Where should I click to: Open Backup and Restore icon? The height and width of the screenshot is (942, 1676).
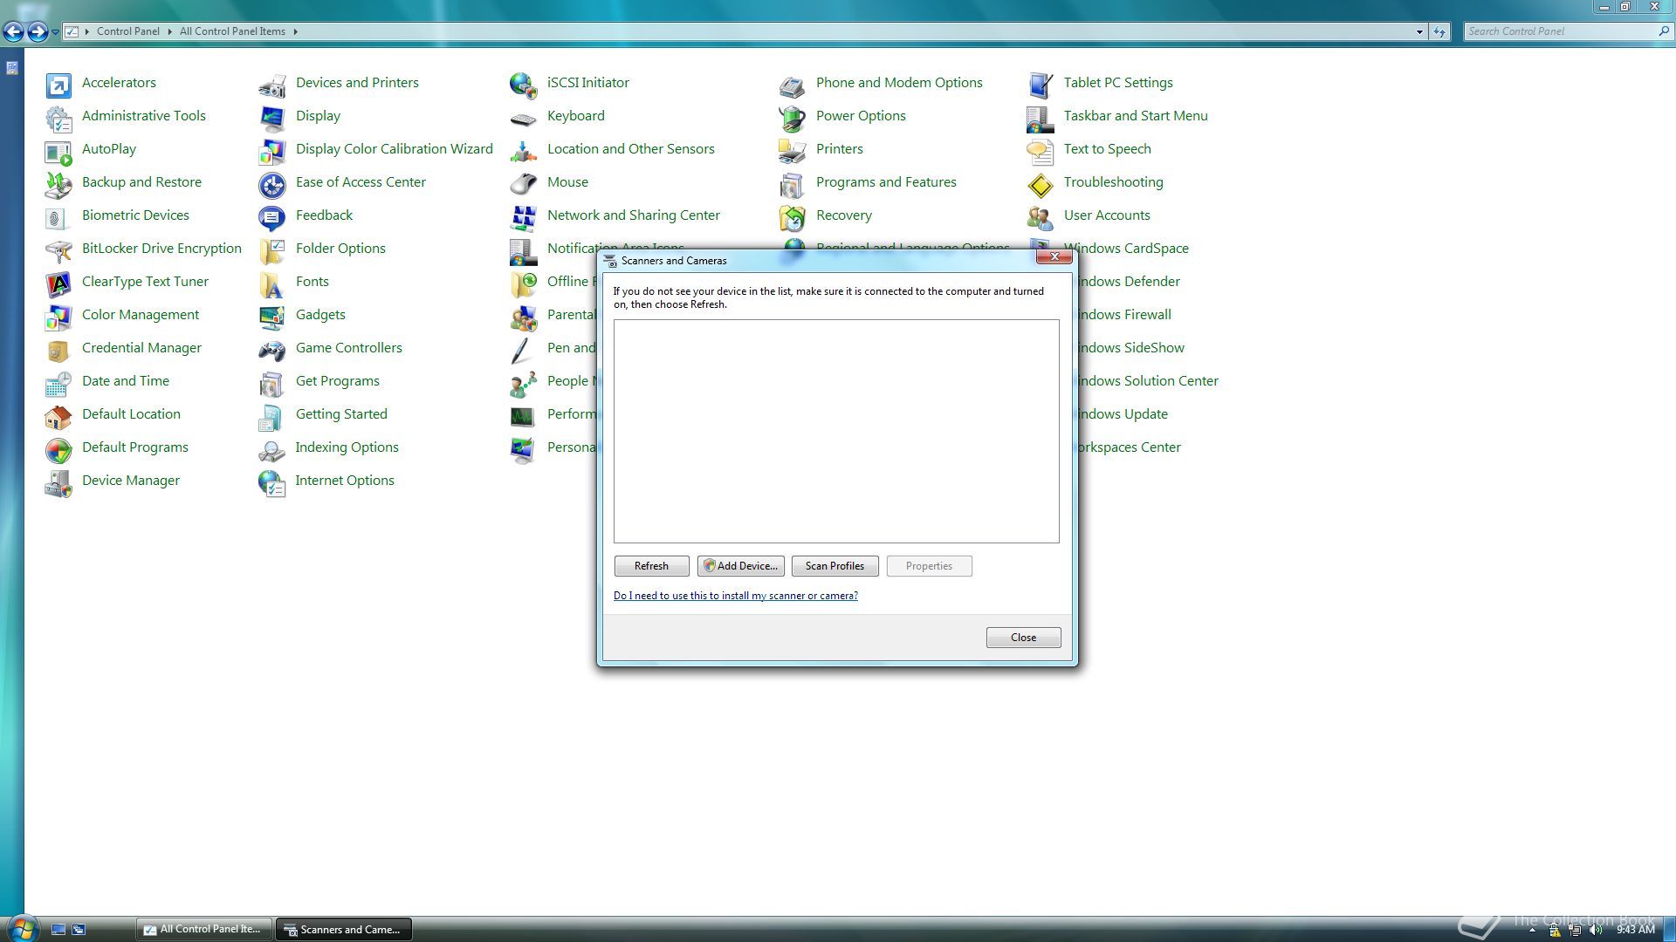coord(58,184)
